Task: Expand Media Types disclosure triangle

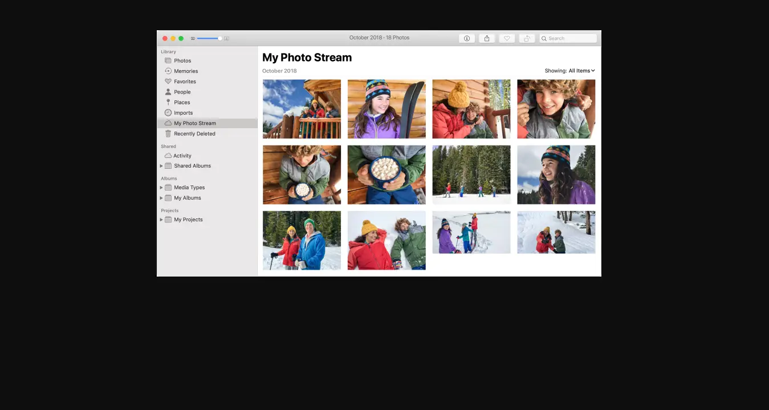Action: [161, 188]
